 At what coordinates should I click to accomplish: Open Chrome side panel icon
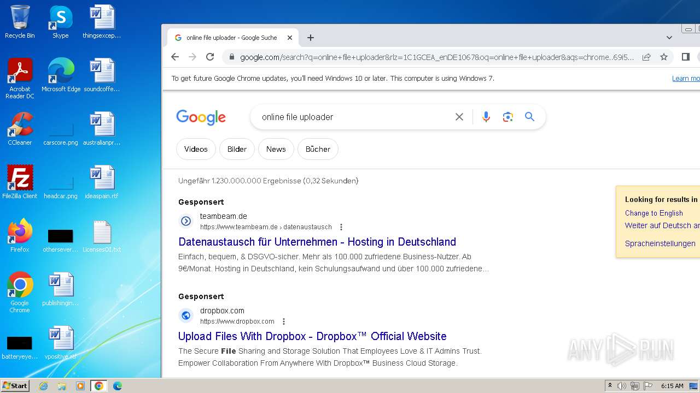tap(686, 57)
